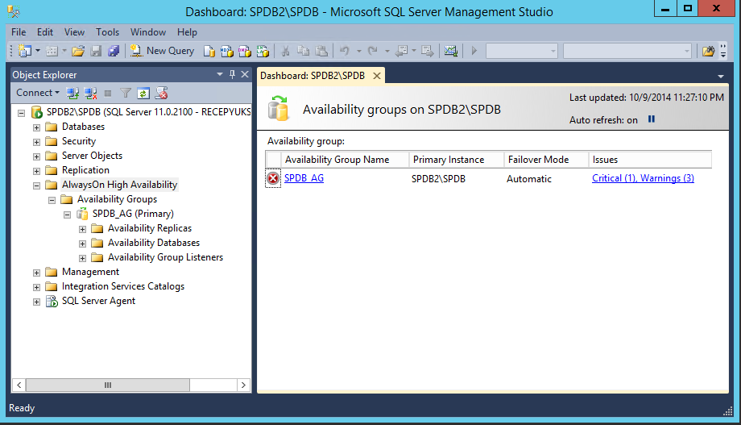Click the Database Engine Query icon
Image resolution: width=741 pixels, height=425 pixels.
pos(209,51)
